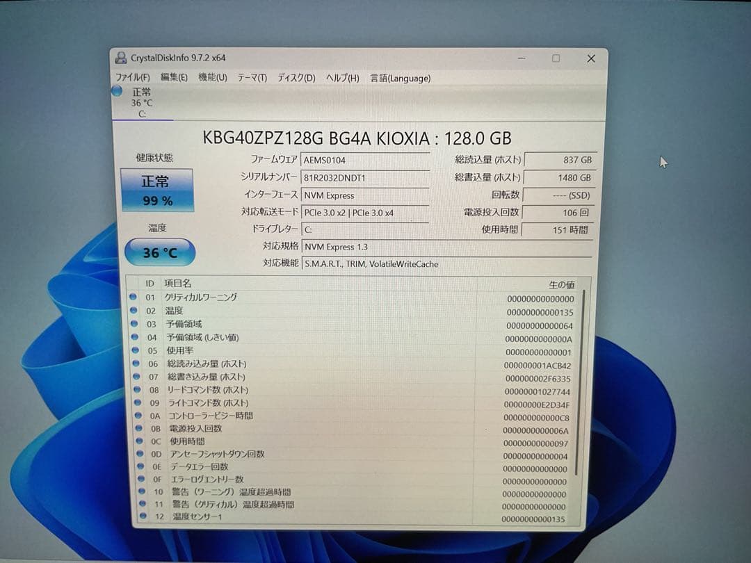Click the CrystalDiskInfo app icon in title bar

coord(120,58)
